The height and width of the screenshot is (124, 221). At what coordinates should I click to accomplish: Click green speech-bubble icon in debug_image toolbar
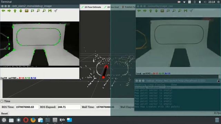click(32, 11)
